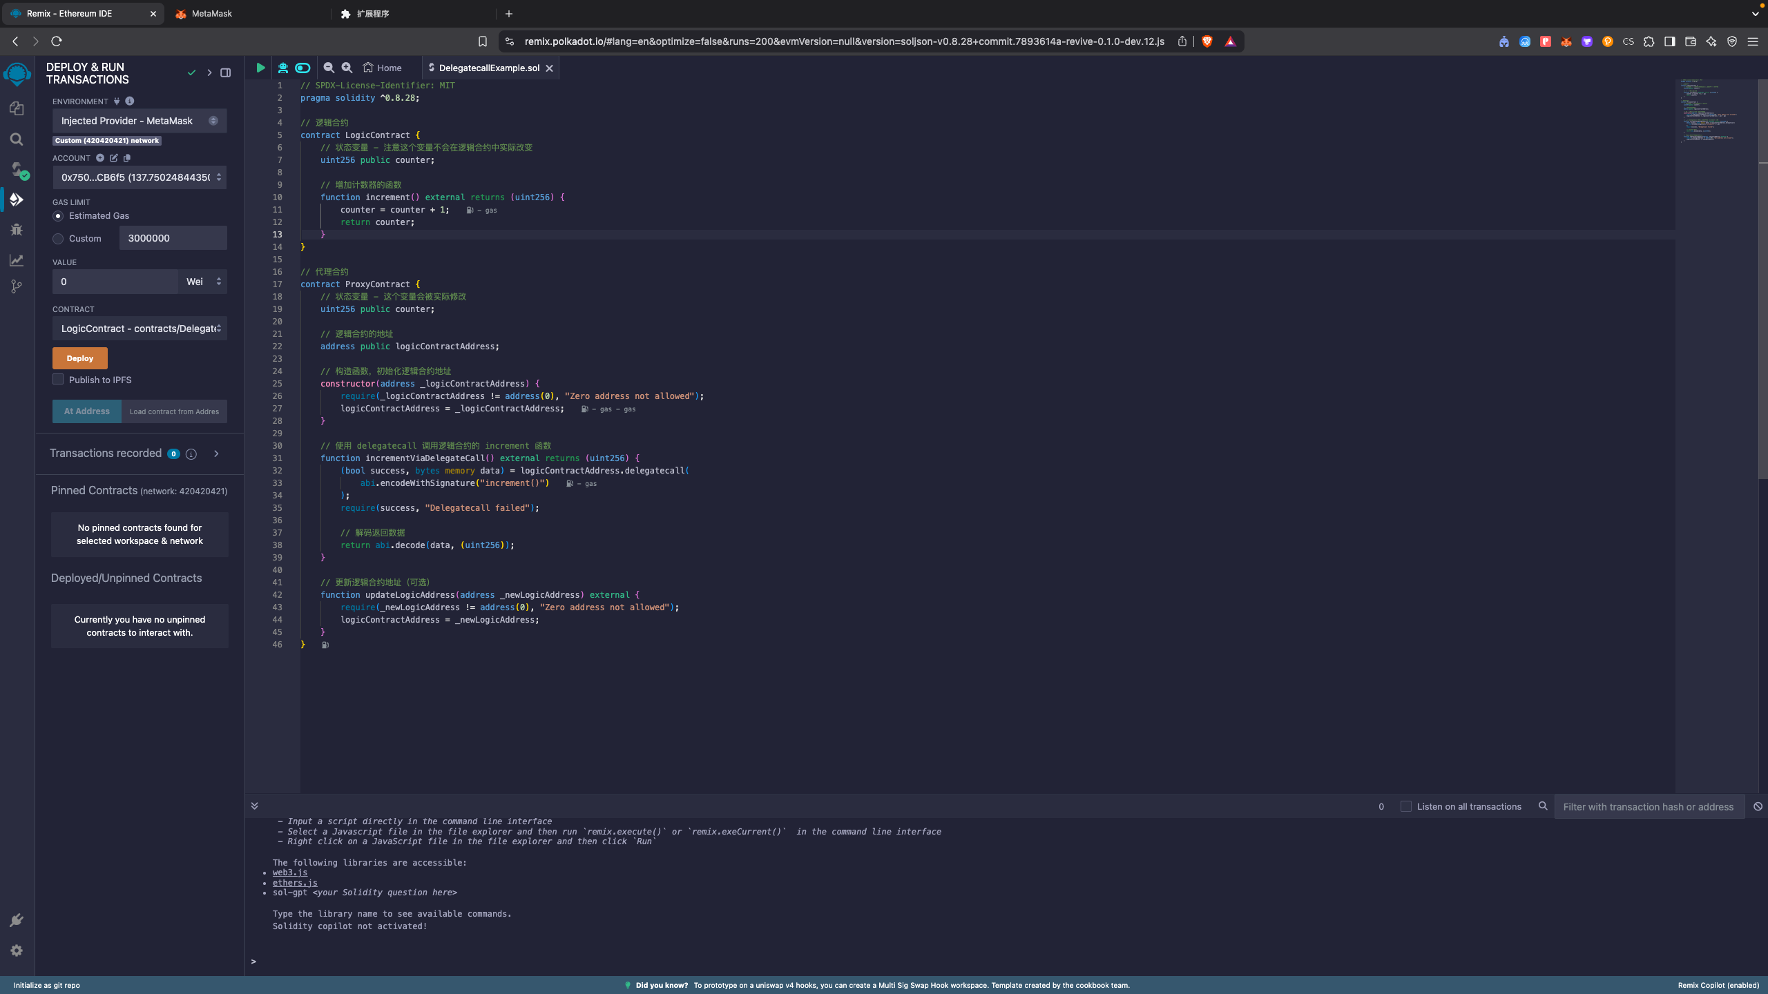Click the environment info icon

pyautogui.click(x=130, y=101)
